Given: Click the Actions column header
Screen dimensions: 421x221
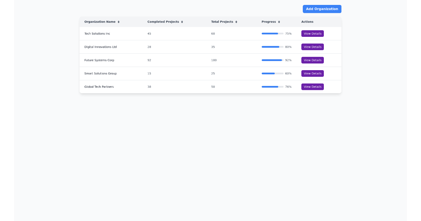Looking at the screenshot, I should [307, 21].
